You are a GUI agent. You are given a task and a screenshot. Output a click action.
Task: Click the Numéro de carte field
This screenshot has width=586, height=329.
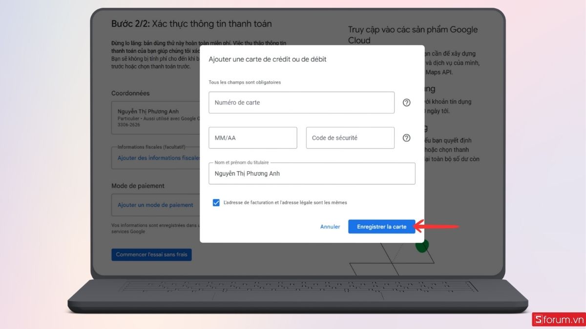coord(301,102)
